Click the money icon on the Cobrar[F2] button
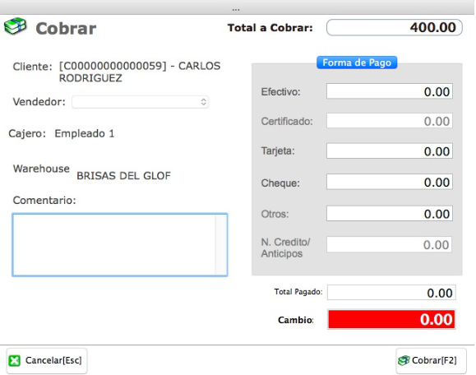 (404, 360)
